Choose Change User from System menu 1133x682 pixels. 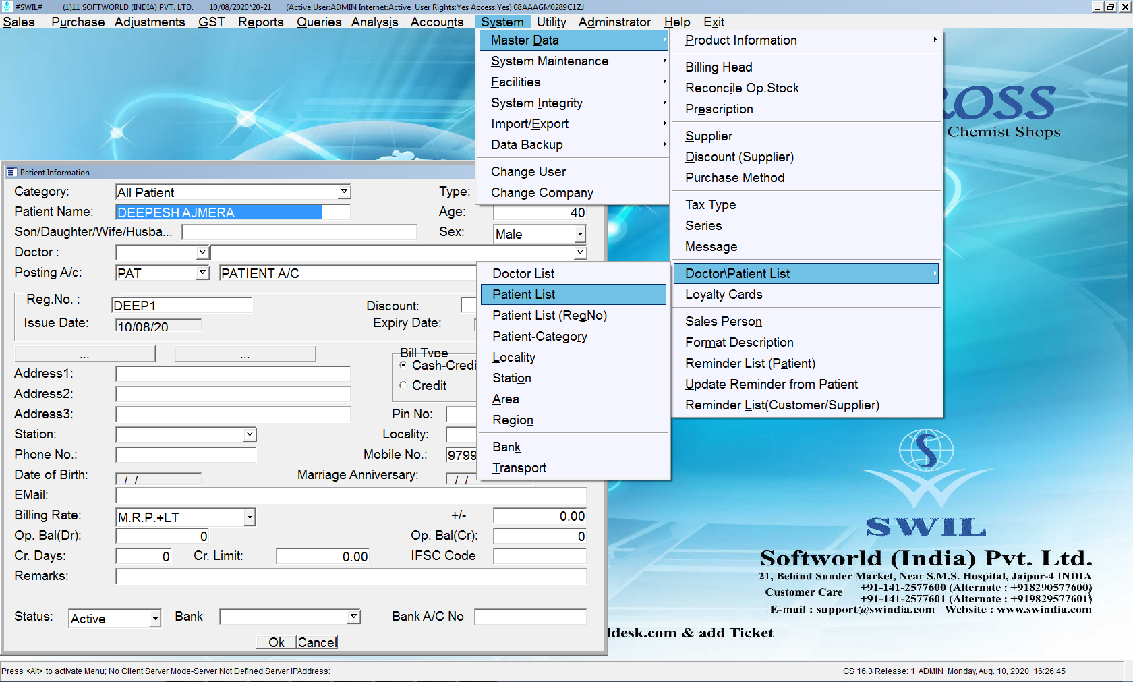coord(573,171)
